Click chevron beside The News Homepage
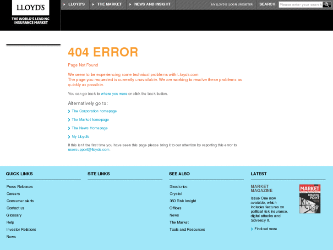The height and width of the screenshot is (250, 333). coord(69,128)
